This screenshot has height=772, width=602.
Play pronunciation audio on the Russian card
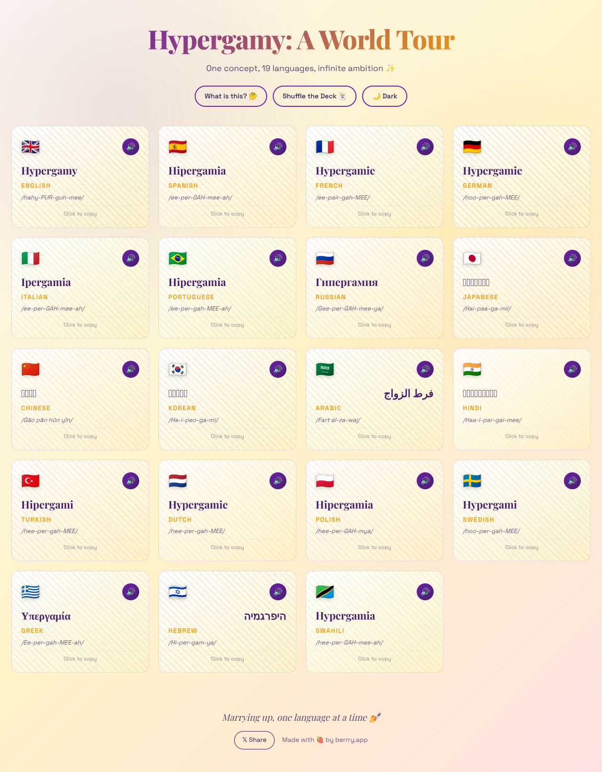[425, 258]
